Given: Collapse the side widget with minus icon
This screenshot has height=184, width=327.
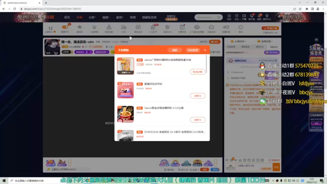Looking at the screenshot, I should [316, 40].
